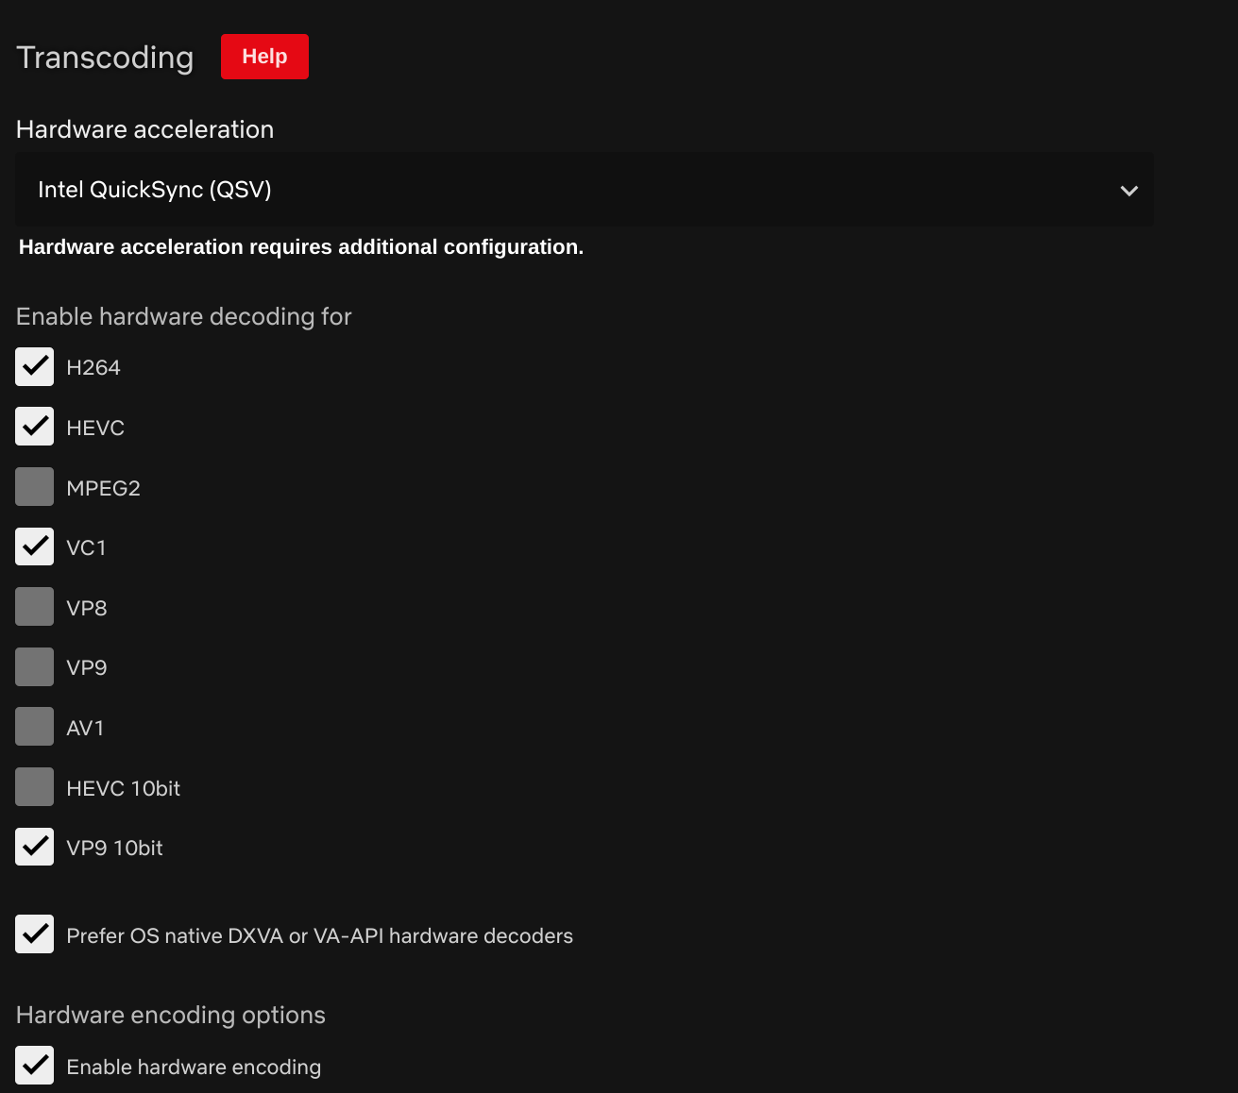Disable HEVC hardware decoding checkbox

pos(35,427)
